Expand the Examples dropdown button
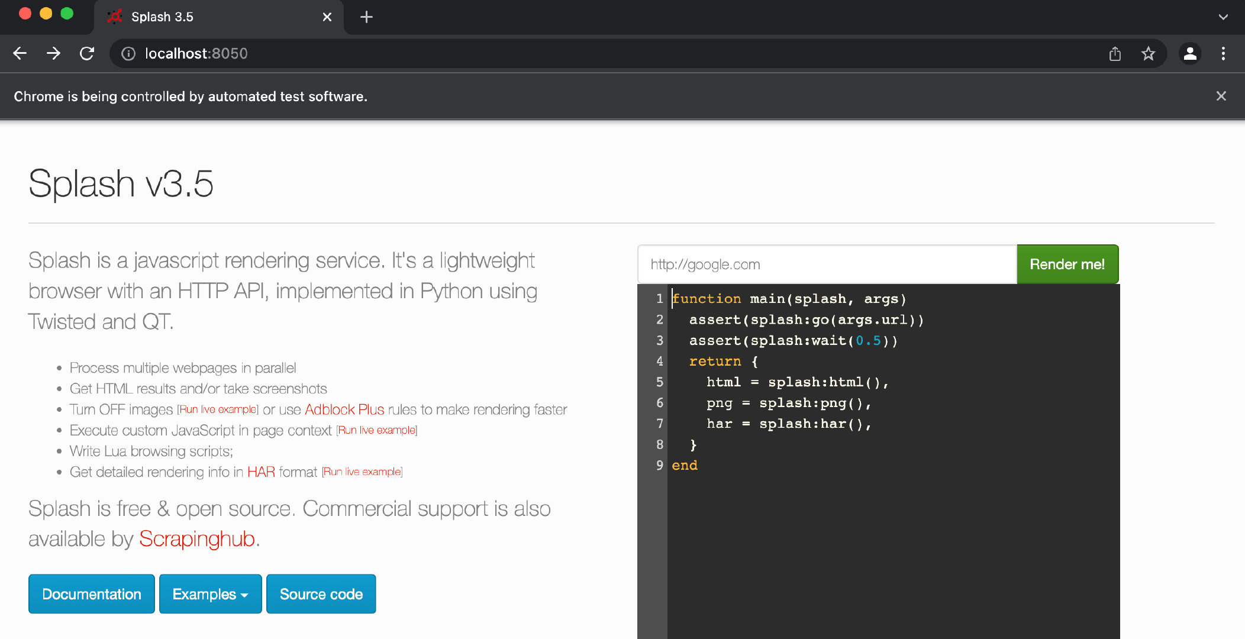This screenshot has width=1245, height=639. click(x=210, y=594)
